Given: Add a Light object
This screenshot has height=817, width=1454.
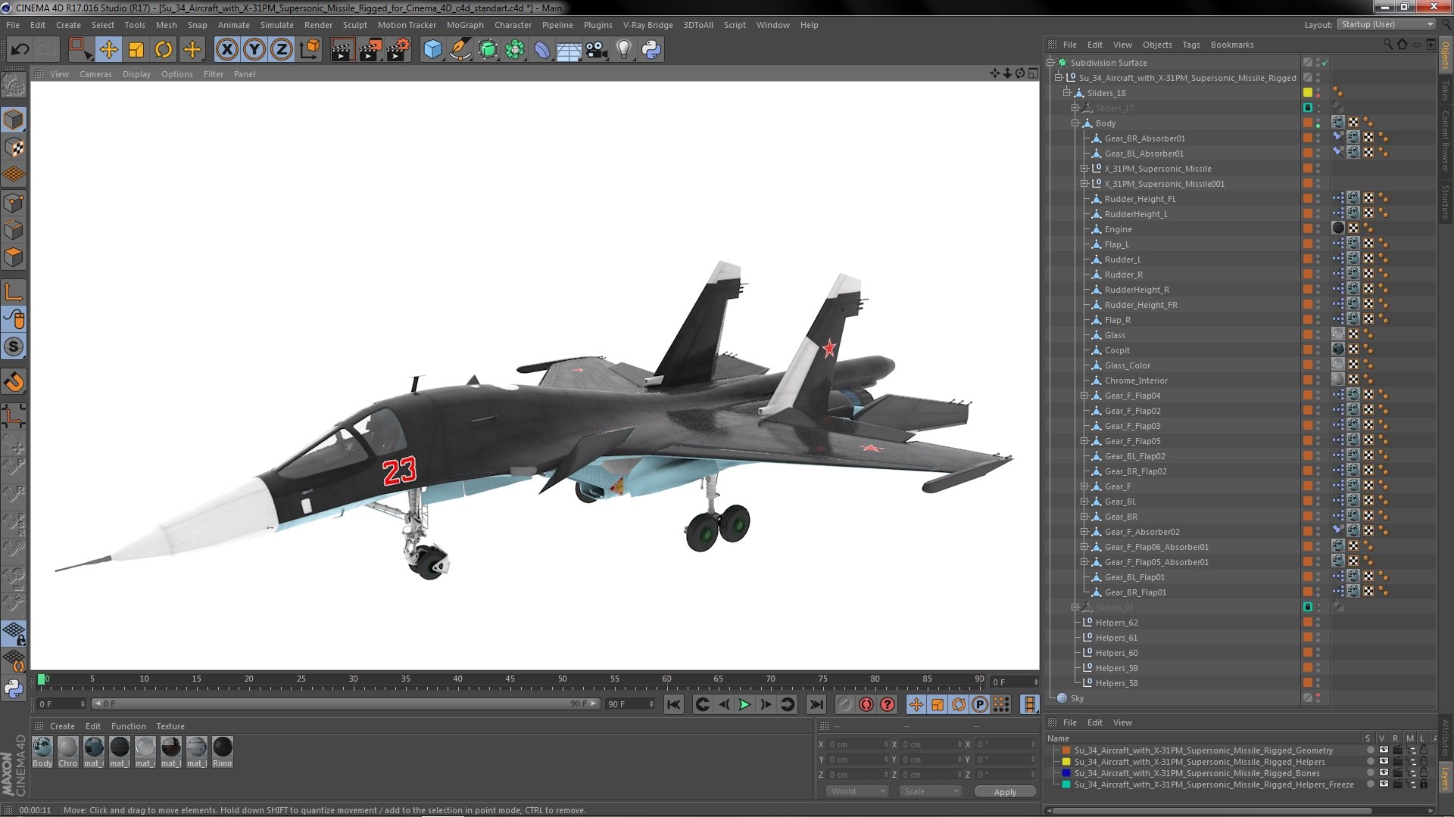Looking at the screenshot, I should point(624,50).
